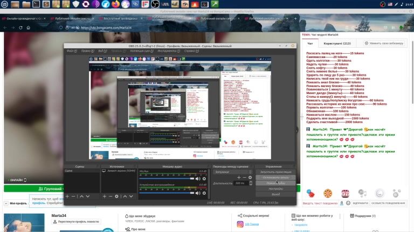Mute the desktop audio speaker icon
The image size is (414, 232).
click(198, 192)
